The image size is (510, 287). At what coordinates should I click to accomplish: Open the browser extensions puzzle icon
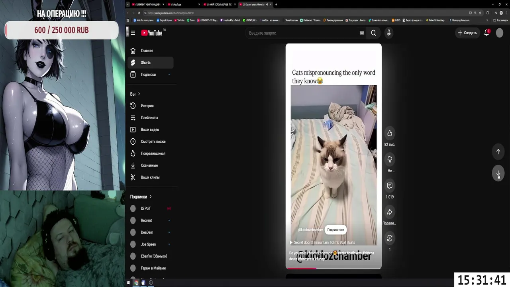coord(488,13)
